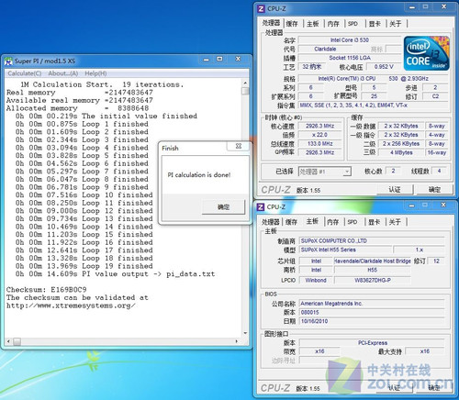The height and width of the screenshot is (400, 459).
Task: Select 处理器 tab in bottom CPU-Z window
Action: click(271, 222)
